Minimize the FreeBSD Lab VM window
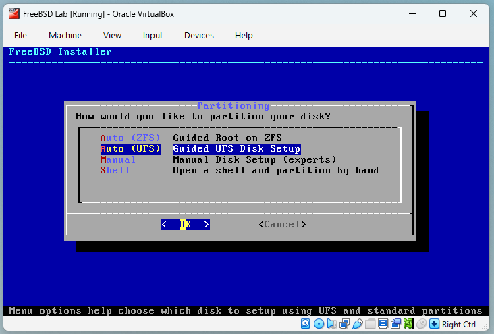Screen dimensions: 494x334 click(x=412, y=13)
